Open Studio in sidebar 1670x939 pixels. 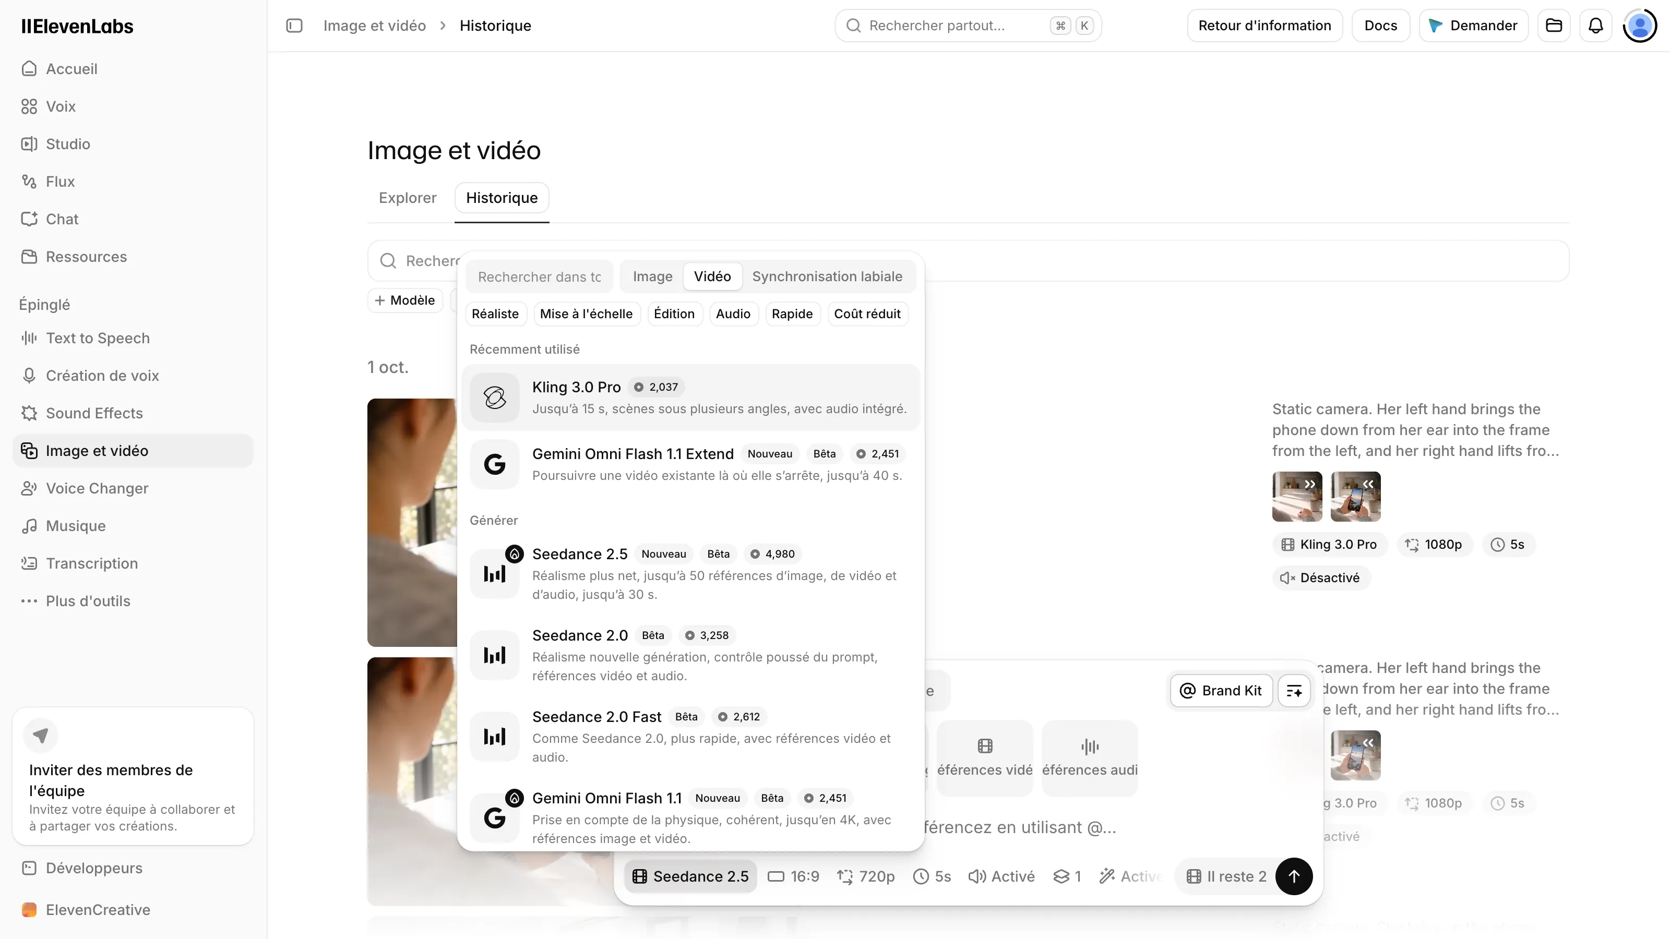point(132,144)
